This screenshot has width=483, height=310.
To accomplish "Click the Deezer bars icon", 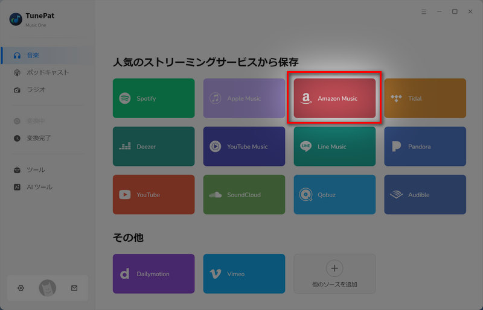I will (x=125, y=146).
